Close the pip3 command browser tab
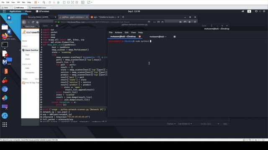268x150 pixels. [87, 17]
